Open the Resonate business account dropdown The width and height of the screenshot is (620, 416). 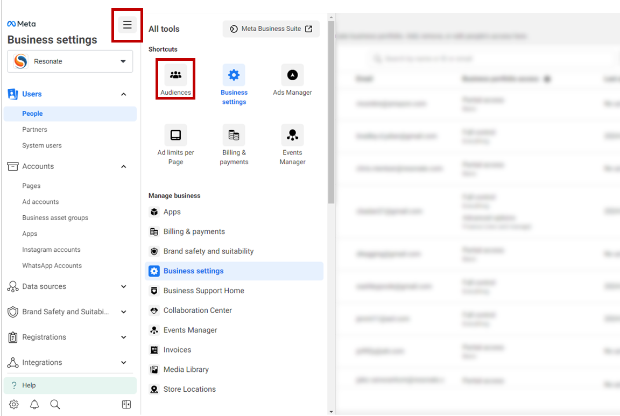70,61
